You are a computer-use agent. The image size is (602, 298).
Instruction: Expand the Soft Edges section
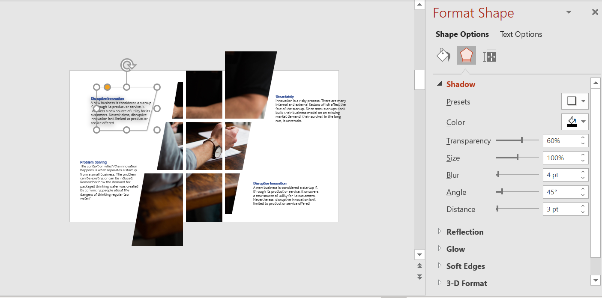(x=439, y=265)
